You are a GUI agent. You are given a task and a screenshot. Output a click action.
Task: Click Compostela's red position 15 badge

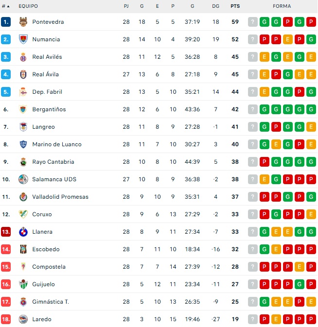click(6, 267)
